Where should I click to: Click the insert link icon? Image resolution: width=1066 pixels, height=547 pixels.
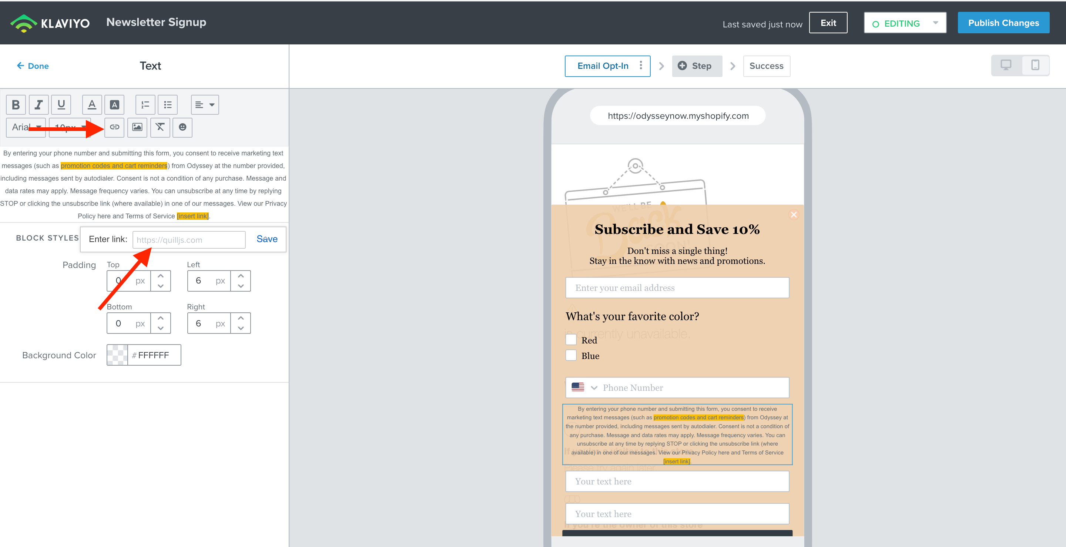tap(115, 127)
